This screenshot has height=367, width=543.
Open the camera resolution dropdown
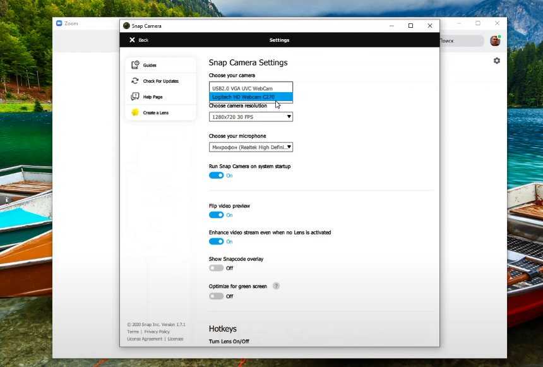251,117
